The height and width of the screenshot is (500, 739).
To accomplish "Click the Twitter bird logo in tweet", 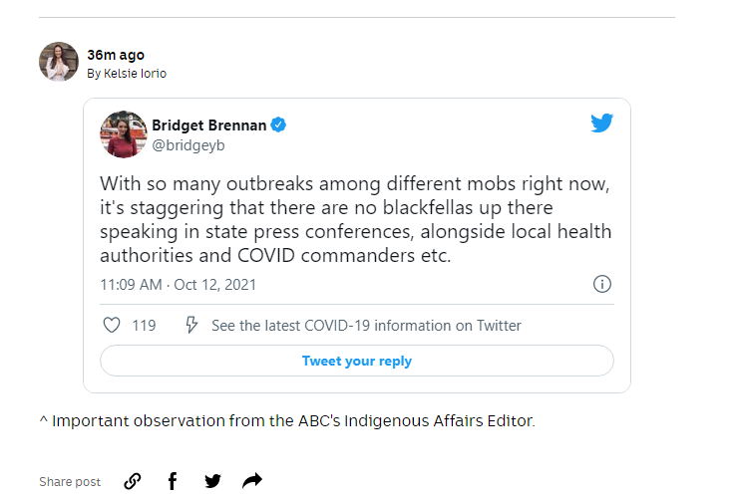I will pyautogui.click(x=601, y=124).
